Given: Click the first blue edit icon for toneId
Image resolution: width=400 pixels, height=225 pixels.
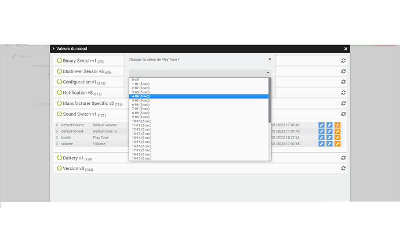Looking at the screenshot, I should pos(321,137).
